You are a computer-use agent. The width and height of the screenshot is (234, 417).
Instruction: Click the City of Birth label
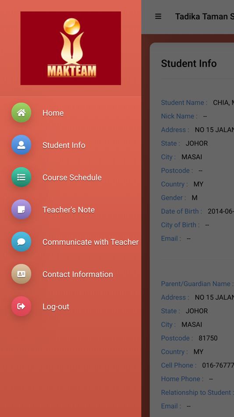pyautogui.click(x=181, y=224)
